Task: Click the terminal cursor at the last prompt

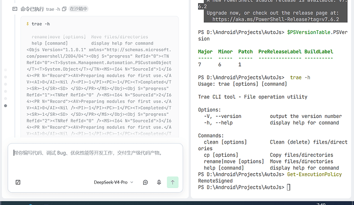Action: tap(288, 187)
